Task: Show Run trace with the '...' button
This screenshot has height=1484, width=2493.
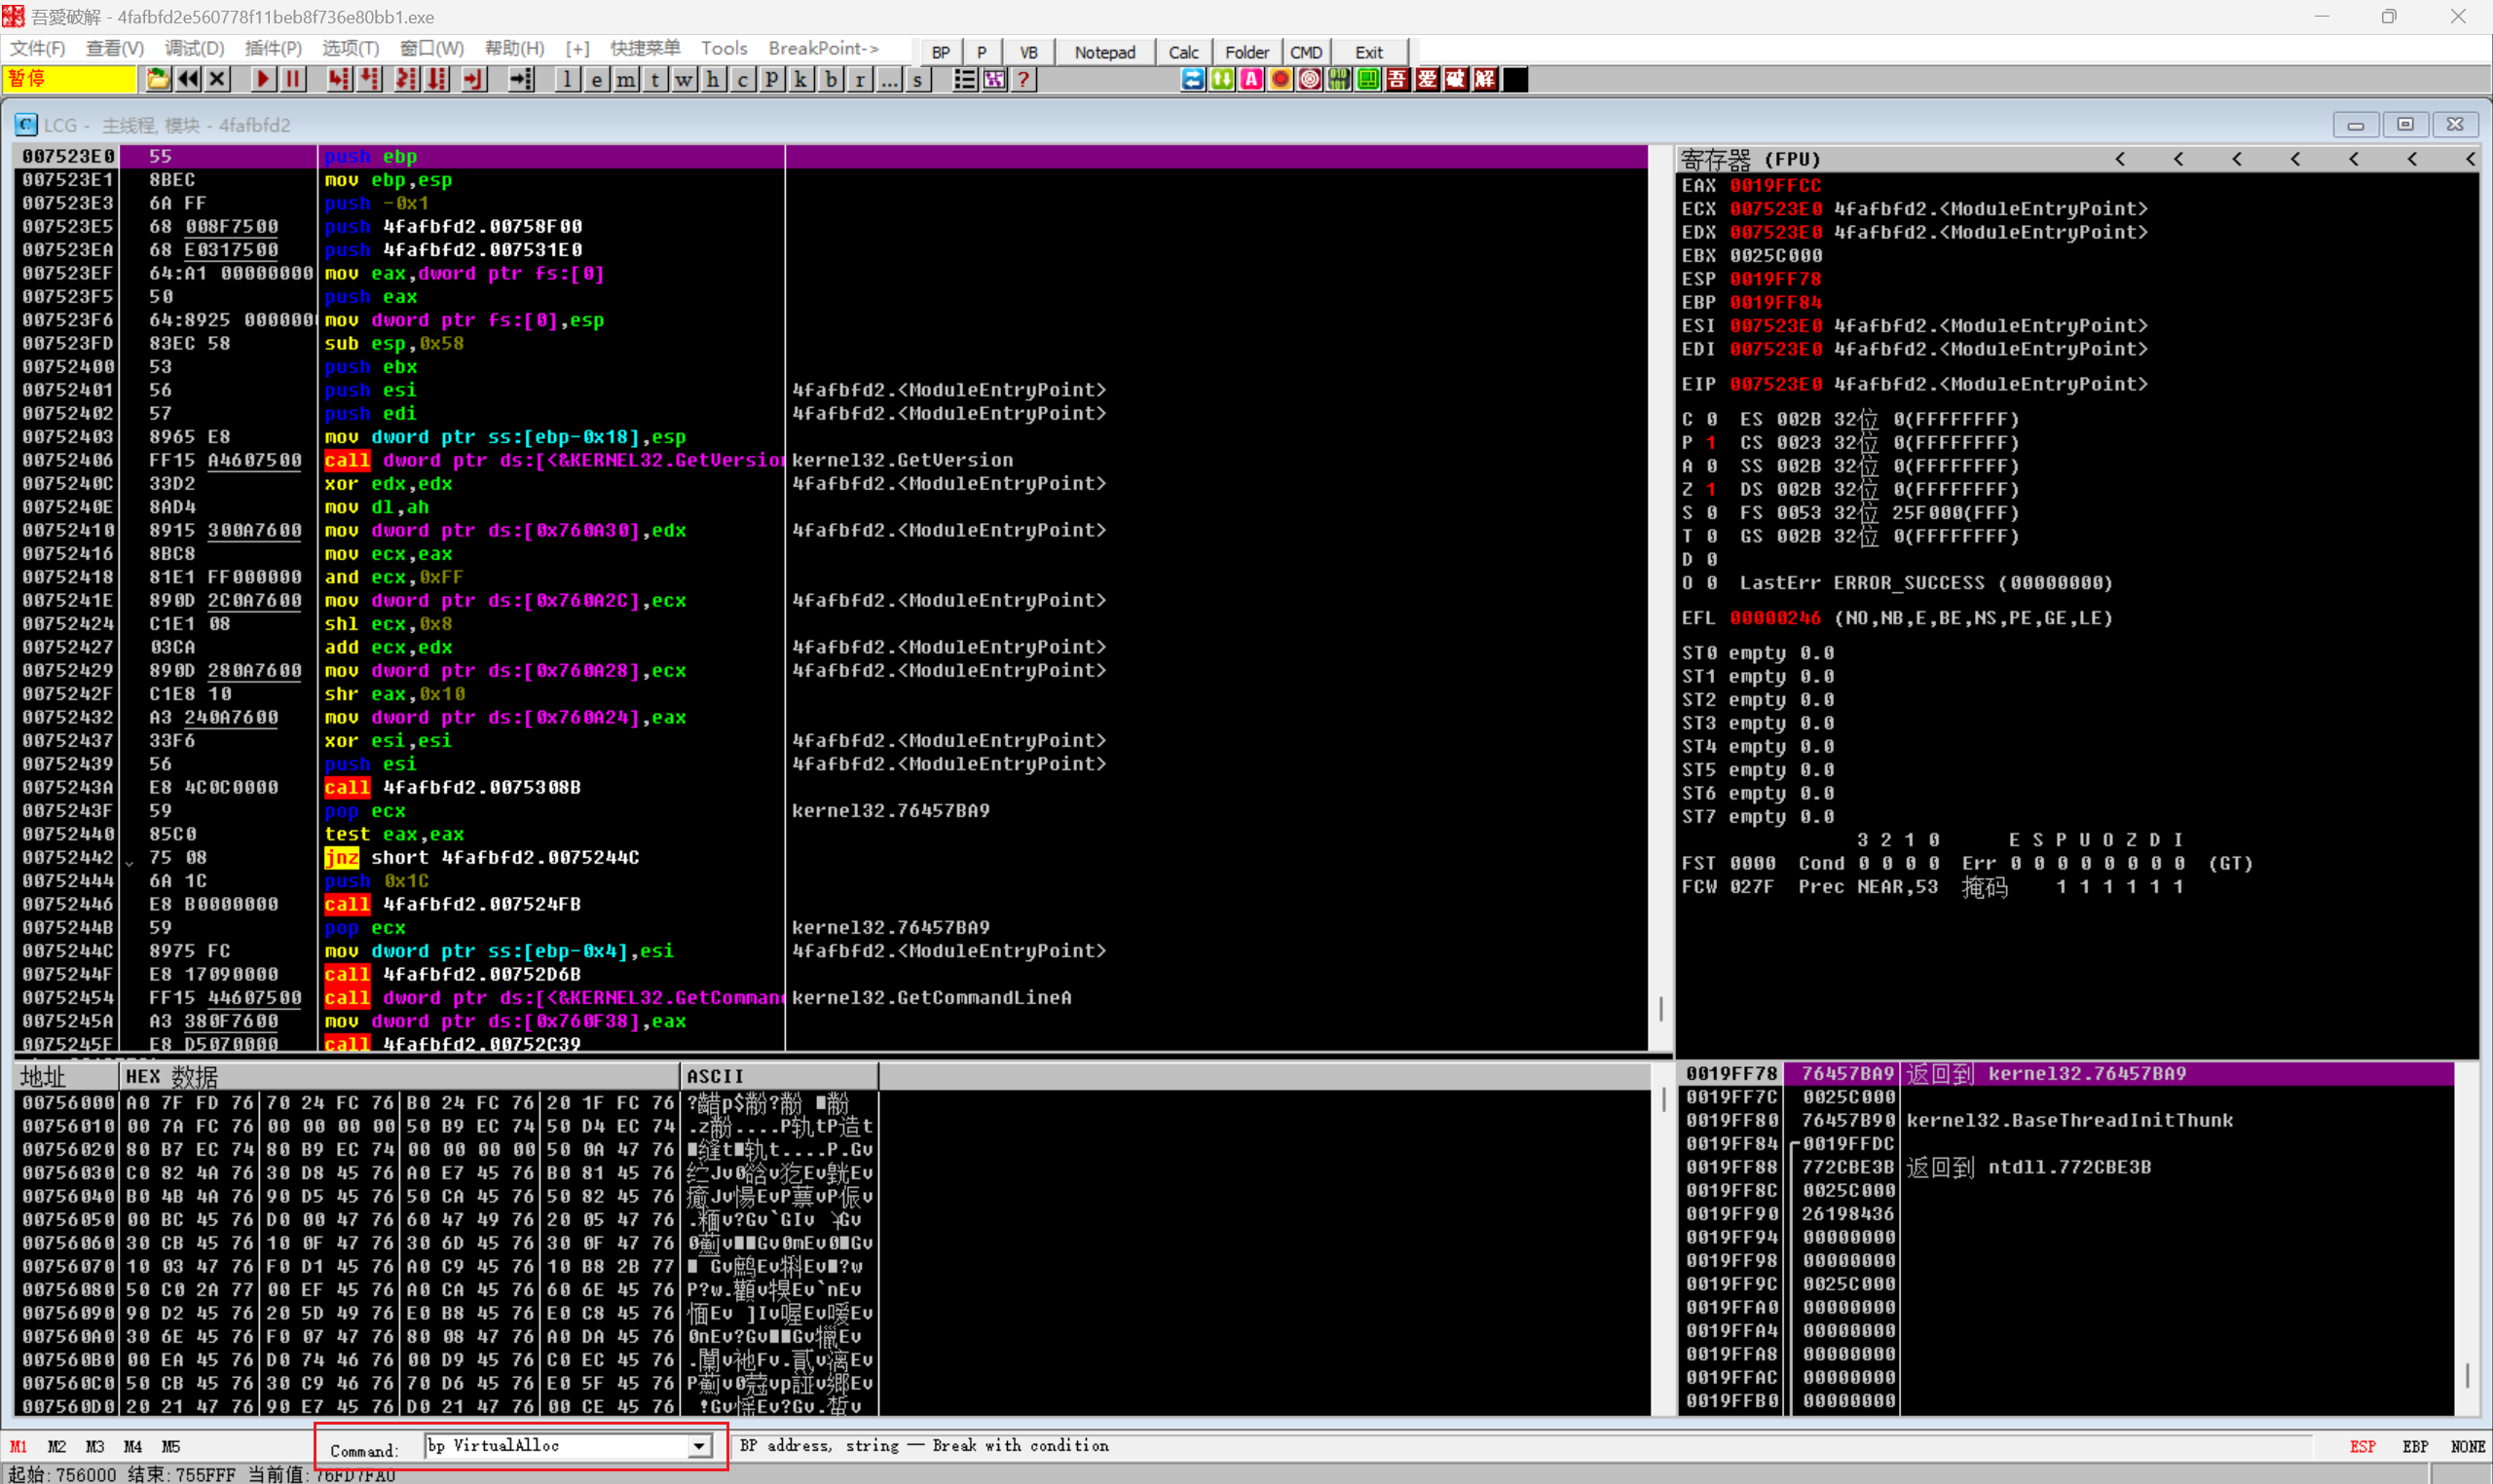Action: [x=889, y=79]
